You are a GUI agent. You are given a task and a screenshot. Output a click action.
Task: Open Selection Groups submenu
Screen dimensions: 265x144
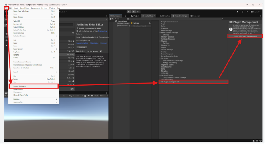[x=34, y=36]
